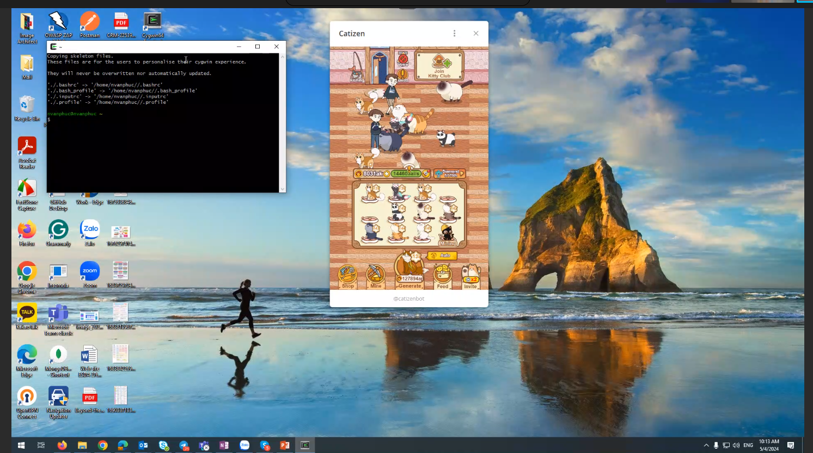Open Microsoft Teams classic desktop shortcut
The width and height of the screenshot is (813, 453).
[x=58, y=320]
